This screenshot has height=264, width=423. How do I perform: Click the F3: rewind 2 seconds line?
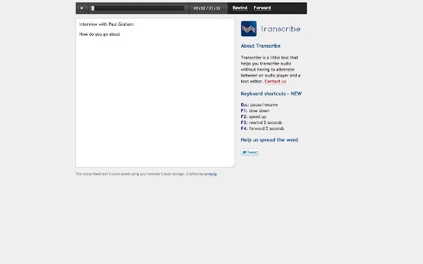262,123
